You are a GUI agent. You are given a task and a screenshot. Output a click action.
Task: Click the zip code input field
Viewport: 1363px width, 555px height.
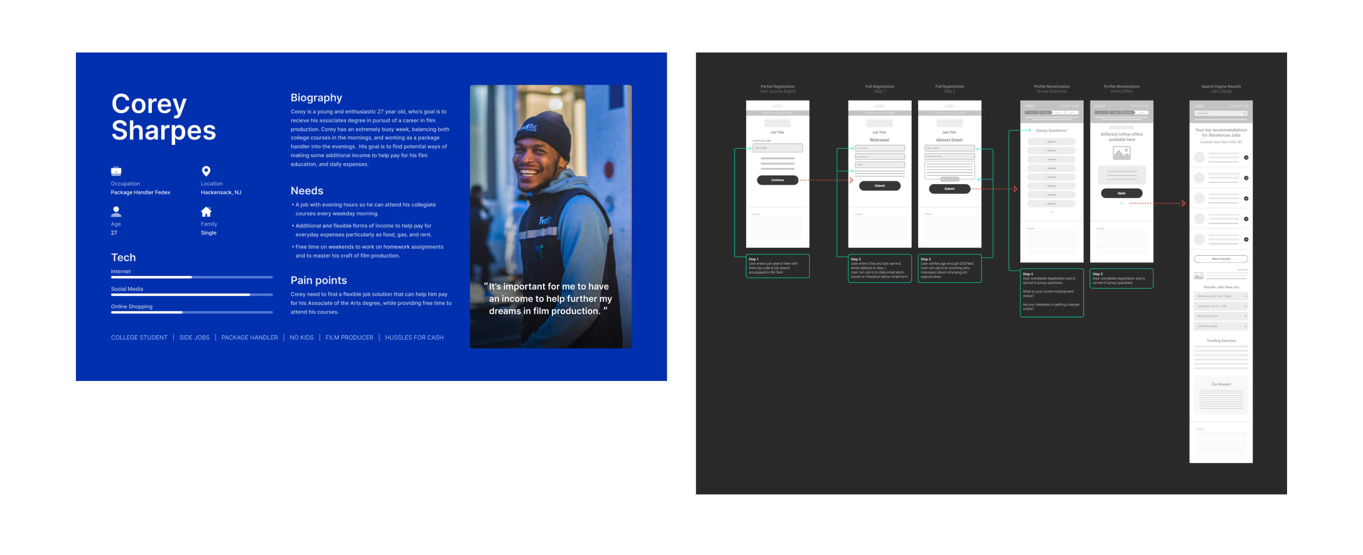click(777, 148)
